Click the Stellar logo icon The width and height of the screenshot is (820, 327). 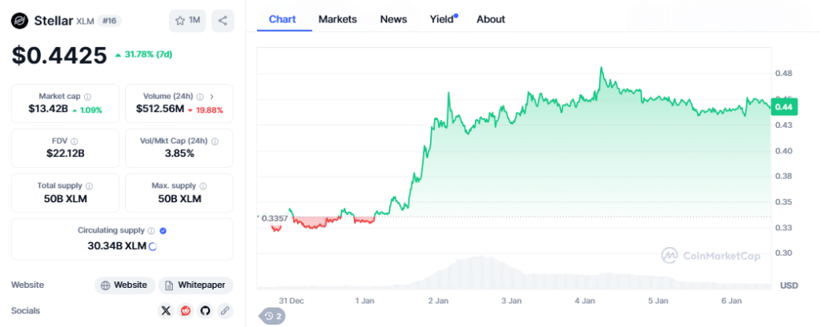click(20, 21)
